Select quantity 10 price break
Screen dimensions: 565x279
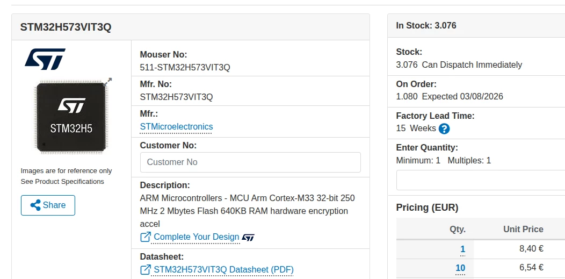[460, 268]
